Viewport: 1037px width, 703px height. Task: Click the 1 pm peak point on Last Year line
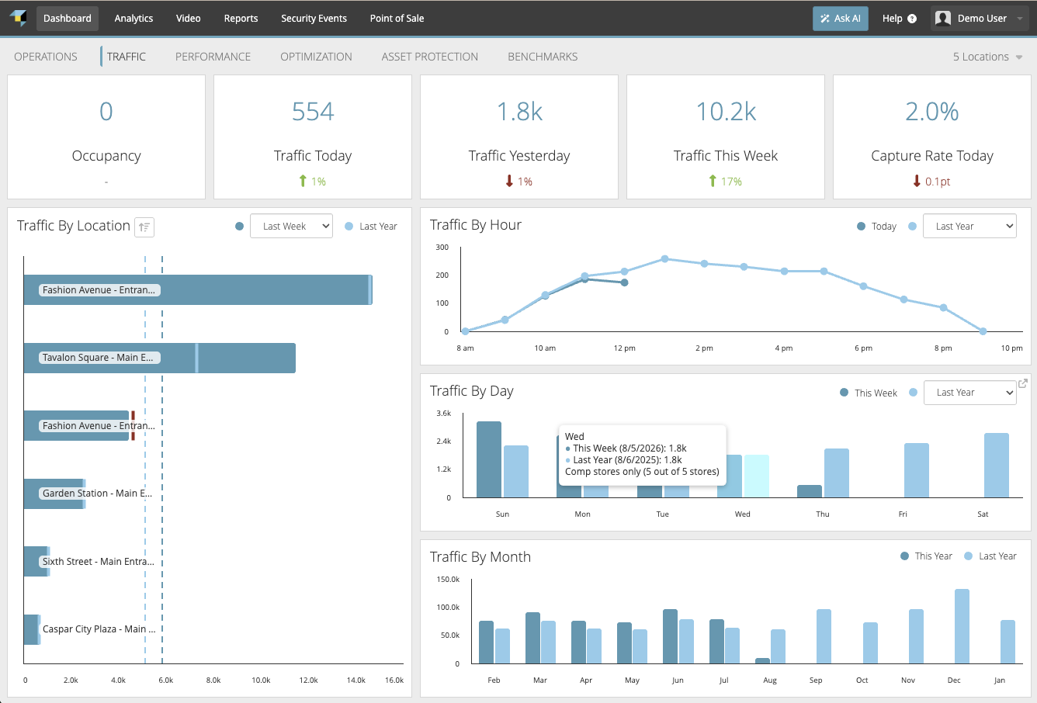pos(664,258)
